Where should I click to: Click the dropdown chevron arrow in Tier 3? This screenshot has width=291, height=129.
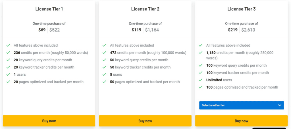point(279,105)
